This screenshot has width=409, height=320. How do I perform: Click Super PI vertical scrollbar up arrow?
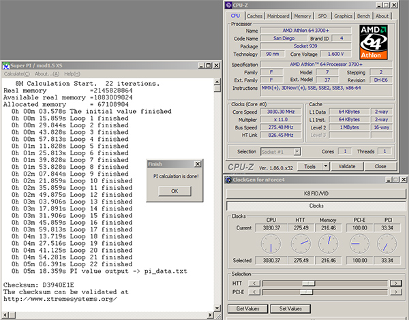coord(217,82)
